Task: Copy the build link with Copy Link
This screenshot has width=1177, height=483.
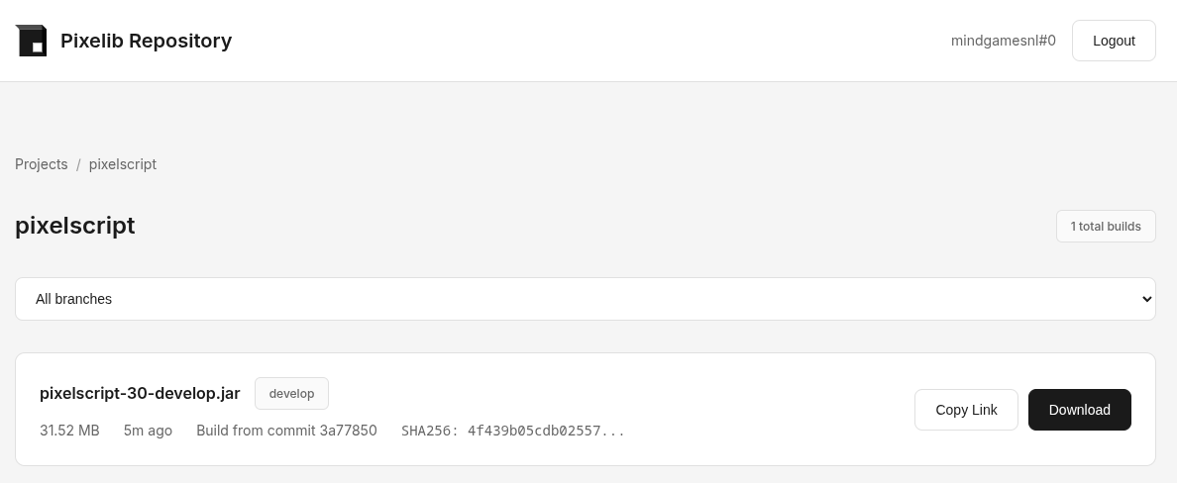Action: [x=965, y=410]
